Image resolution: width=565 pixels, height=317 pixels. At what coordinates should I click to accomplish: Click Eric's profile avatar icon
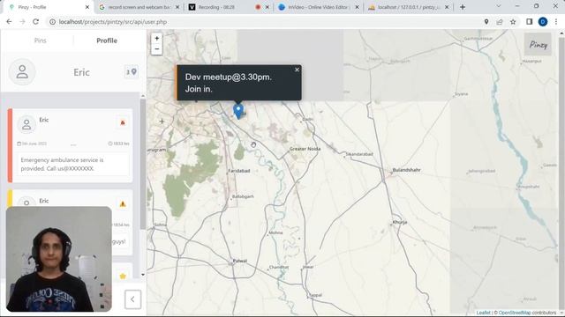point(22,72)
